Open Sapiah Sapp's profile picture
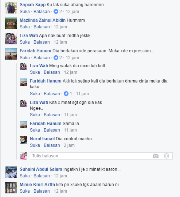This screenshot has height=197, width=180. [11, 8]
